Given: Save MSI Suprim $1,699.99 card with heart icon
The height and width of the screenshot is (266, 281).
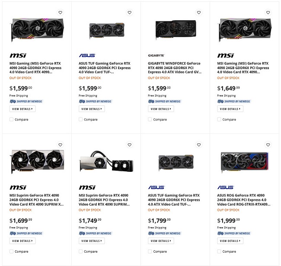Looking at the screenshot, I should (x=61, y=145).
